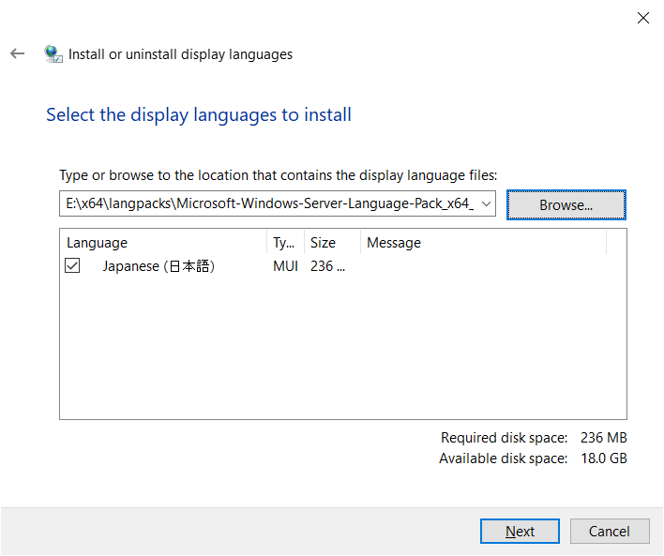This screenshot has height=556, width=664.
Task: Open the Browse... folder dialog
Action: 566,205
